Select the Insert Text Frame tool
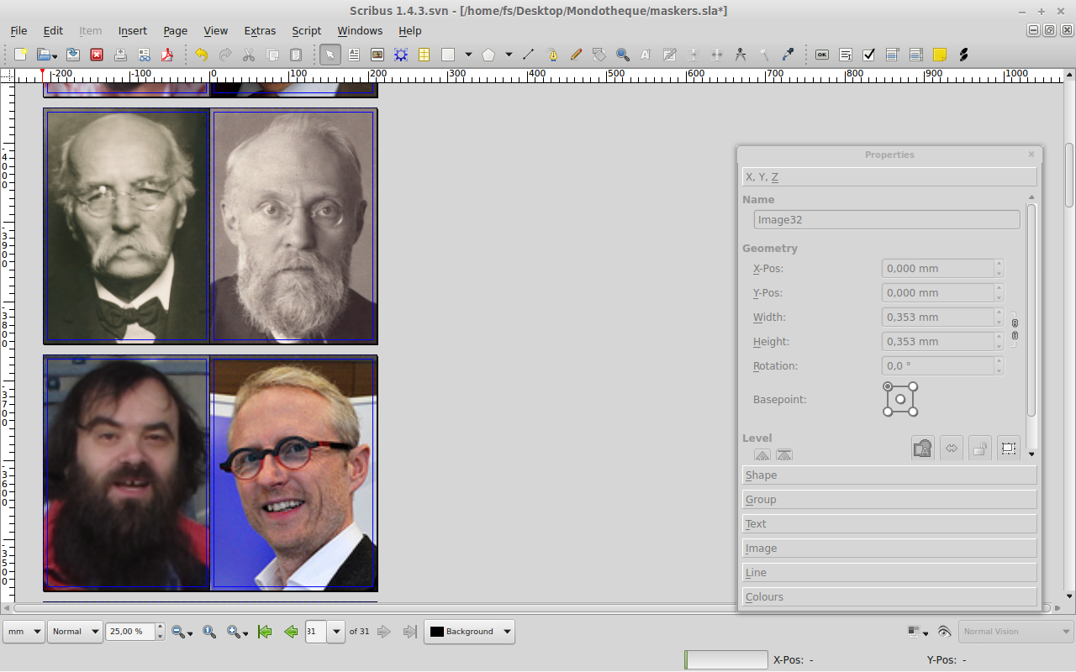1076x672 pixels. click(354, 55)
